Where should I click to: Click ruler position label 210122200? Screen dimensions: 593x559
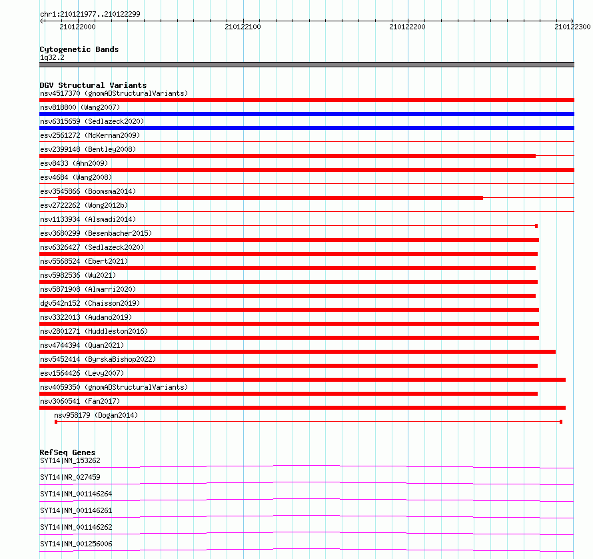[407, 27]
